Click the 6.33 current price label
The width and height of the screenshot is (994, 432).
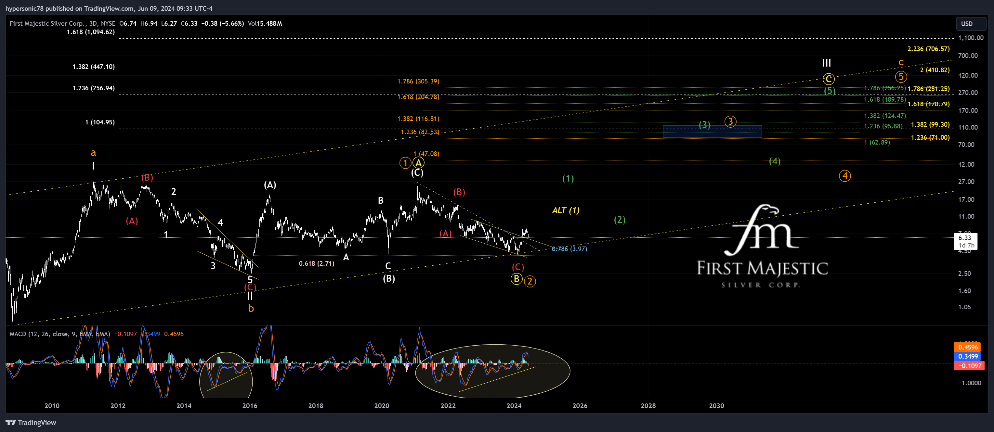[965, 238]
